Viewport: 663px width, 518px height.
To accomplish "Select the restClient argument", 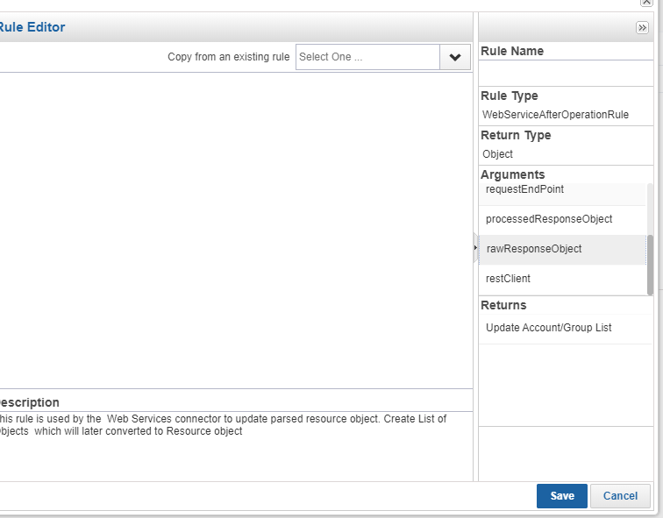I will click(508, 279).
